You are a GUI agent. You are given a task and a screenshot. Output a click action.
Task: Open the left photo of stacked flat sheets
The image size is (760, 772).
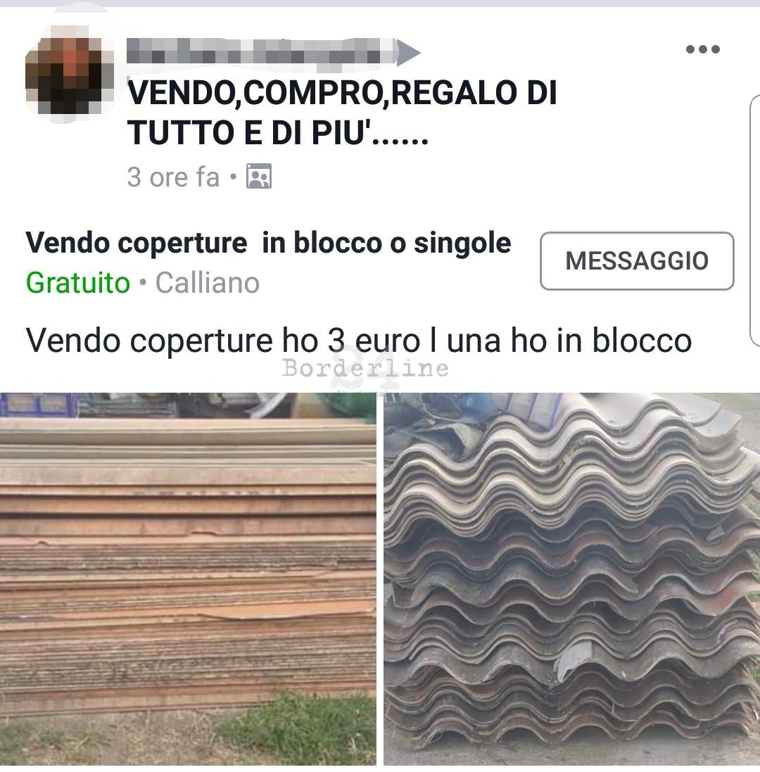(188, 579)
